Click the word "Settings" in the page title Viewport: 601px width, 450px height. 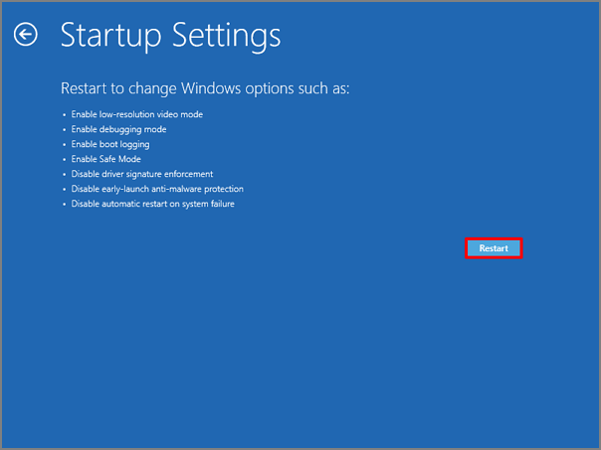229,36
